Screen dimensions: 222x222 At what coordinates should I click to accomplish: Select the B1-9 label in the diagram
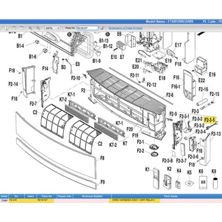pos(96,61)
